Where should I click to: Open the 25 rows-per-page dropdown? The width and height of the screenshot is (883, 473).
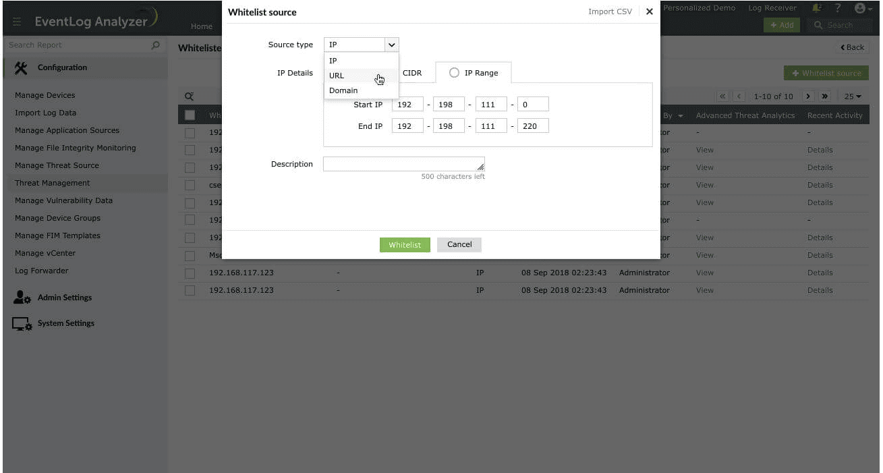pyautogui.click(x=853, y=96)
